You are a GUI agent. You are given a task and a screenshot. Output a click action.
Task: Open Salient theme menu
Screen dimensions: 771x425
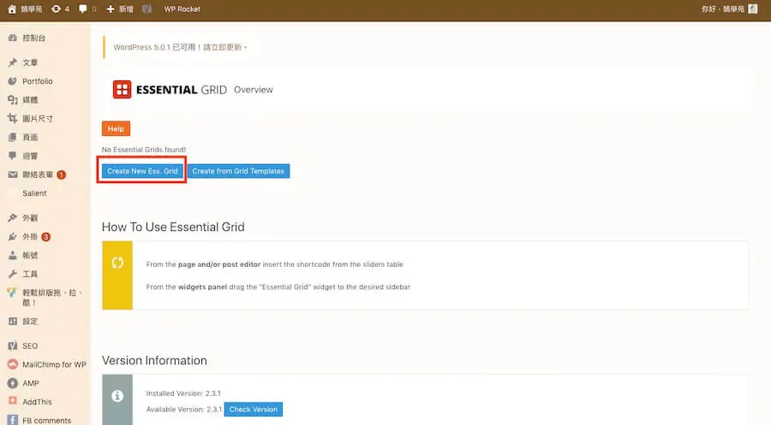point(34,193)
